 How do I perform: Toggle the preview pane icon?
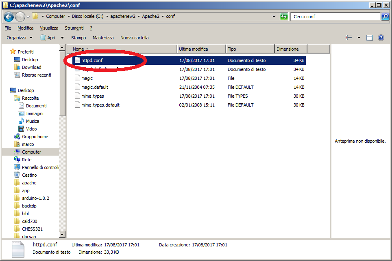369,38
